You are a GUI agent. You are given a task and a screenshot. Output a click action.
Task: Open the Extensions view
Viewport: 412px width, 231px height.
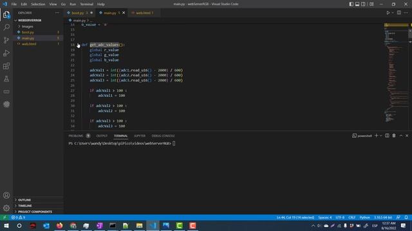(x=6, y=65)
